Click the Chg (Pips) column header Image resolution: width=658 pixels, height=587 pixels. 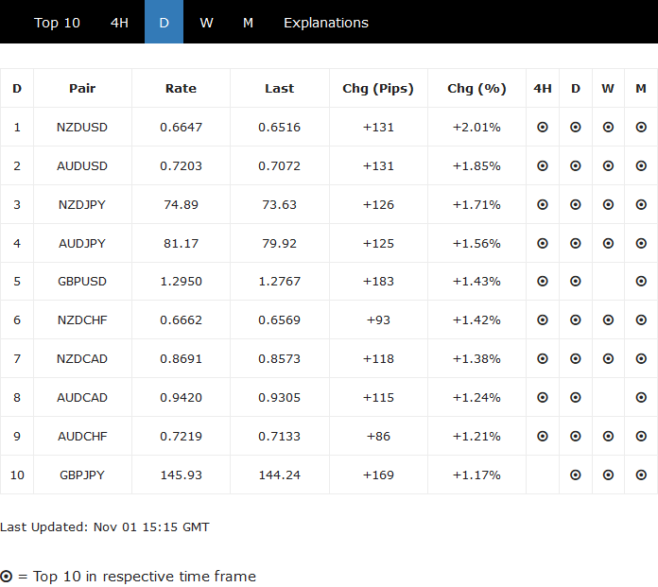[x=378, y=88]
